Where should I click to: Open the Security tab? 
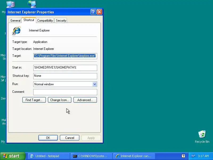[61, 21]
